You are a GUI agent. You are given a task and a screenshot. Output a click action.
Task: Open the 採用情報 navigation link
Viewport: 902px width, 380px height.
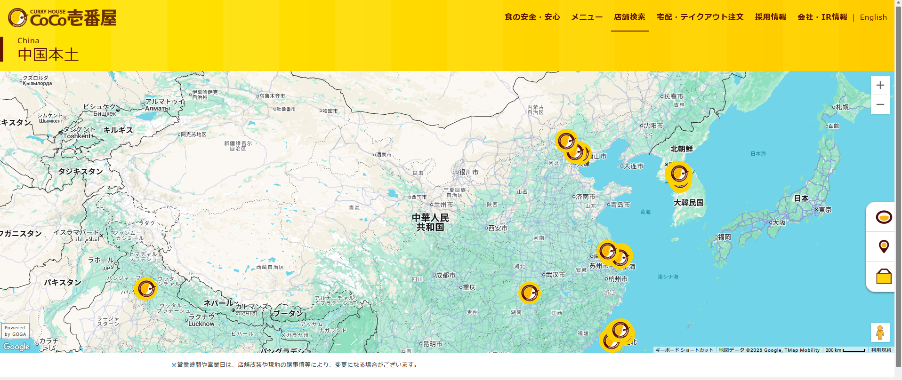click(x=770, y=17)
